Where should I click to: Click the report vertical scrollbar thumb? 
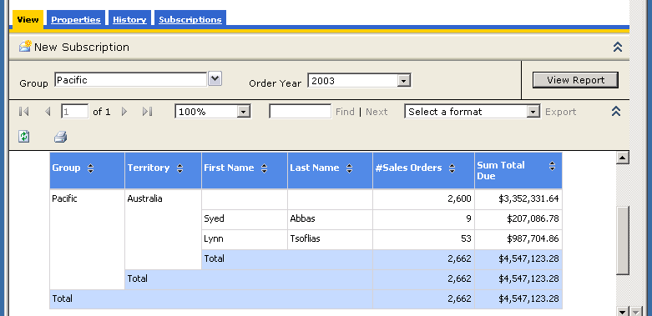click(x=623, y=240)
